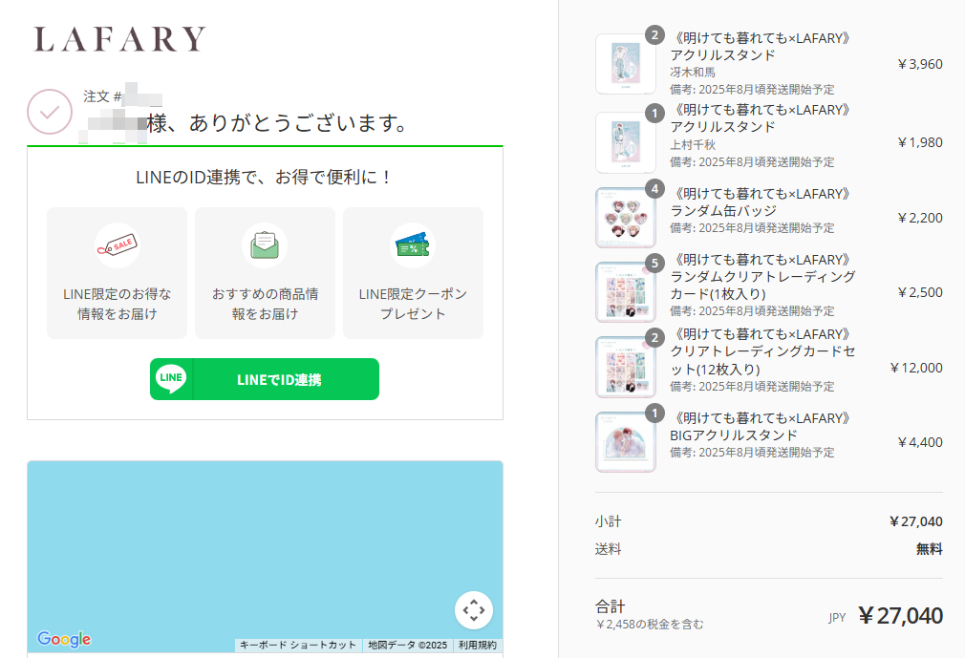
Task: Click quantity badge 1 on BIGアクリルスタンド
Action: 654,414
